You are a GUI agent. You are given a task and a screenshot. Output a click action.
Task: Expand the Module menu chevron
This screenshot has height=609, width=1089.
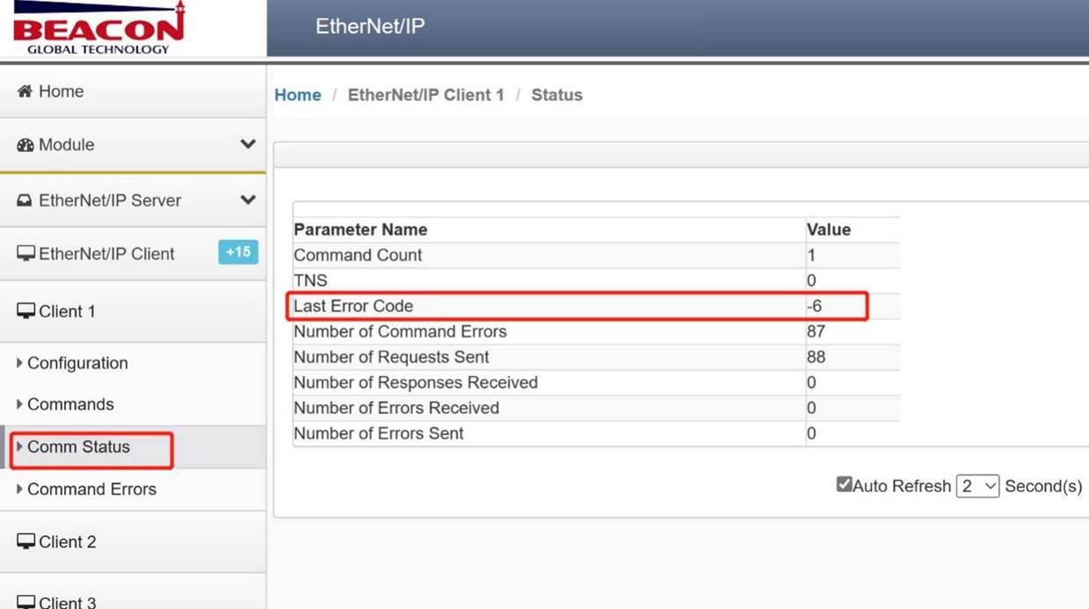click(248, 144)
